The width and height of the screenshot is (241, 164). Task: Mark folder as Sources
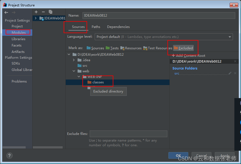point(95,48)
